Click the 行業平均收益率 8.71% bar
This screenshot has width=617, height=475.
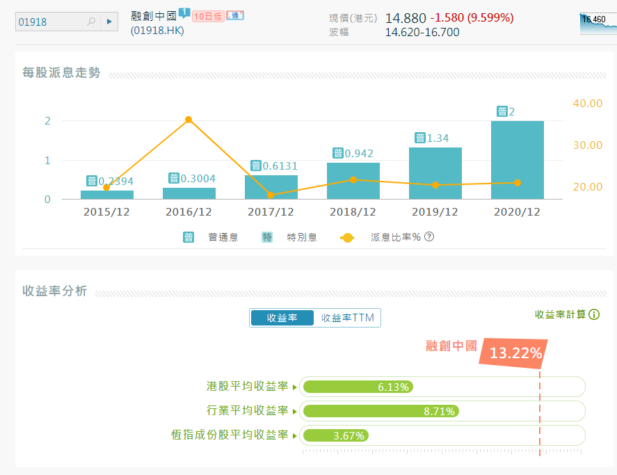(x=381, y=411)
